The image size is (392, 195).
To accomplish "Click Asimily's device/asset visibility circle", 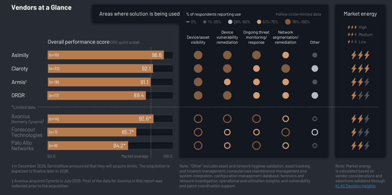I will tap(198, 55).
